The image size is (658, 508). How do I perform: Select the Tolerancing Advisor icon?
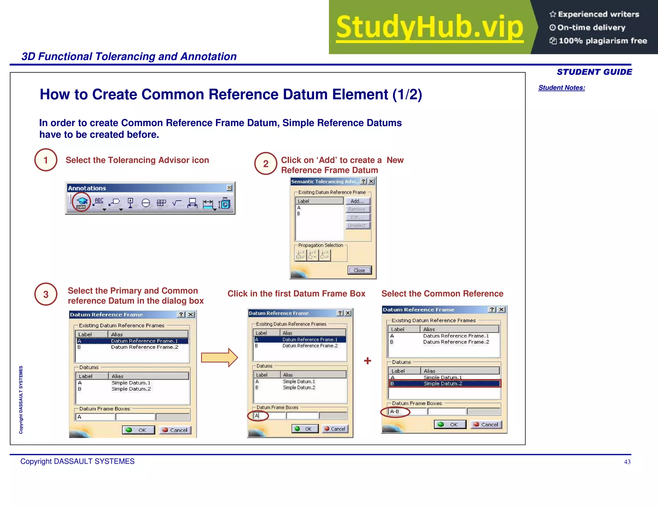click(82, 202)
